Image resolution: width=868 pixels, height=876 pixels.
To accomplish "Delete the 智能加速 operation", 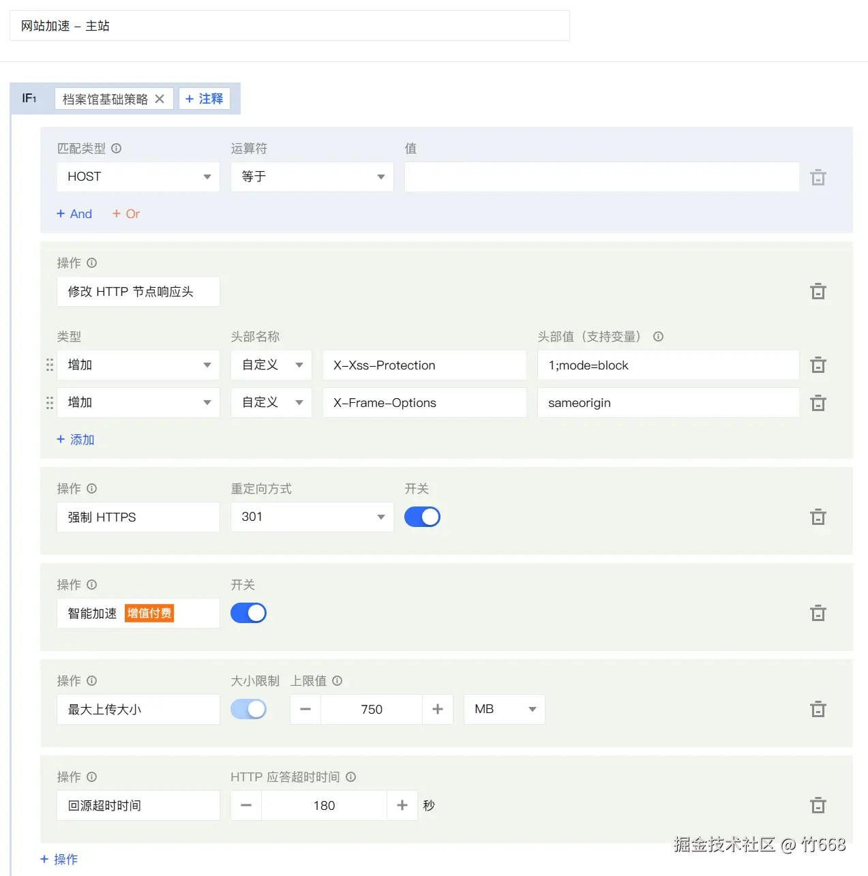I will coord(818,614).
